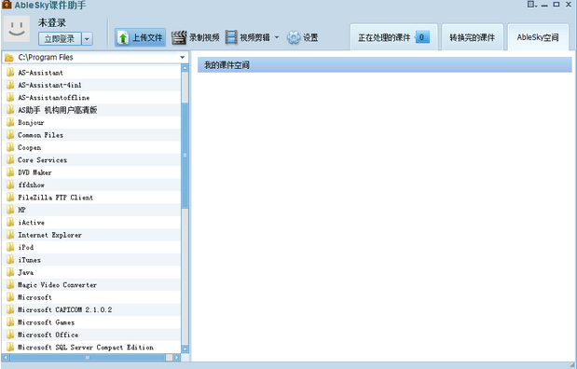Open 设置 settings
The width and height of the screenshot is (577, 369).
click(303, 37)
